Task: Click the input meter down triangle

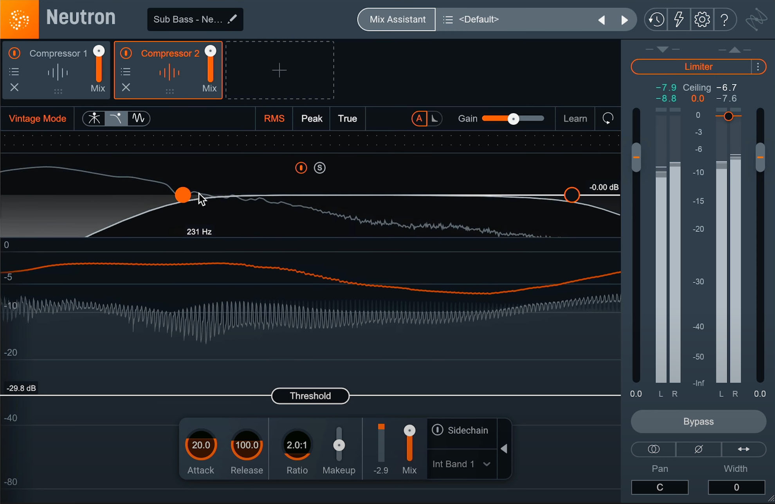Action: (663, 50)
